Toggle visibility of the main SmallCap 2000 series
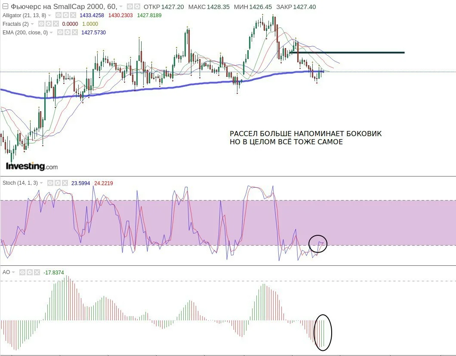456x356 pixels. [130, 6]
